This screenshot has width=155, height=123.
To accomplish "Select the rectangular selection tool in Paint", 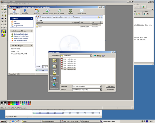I will (6, 7).
